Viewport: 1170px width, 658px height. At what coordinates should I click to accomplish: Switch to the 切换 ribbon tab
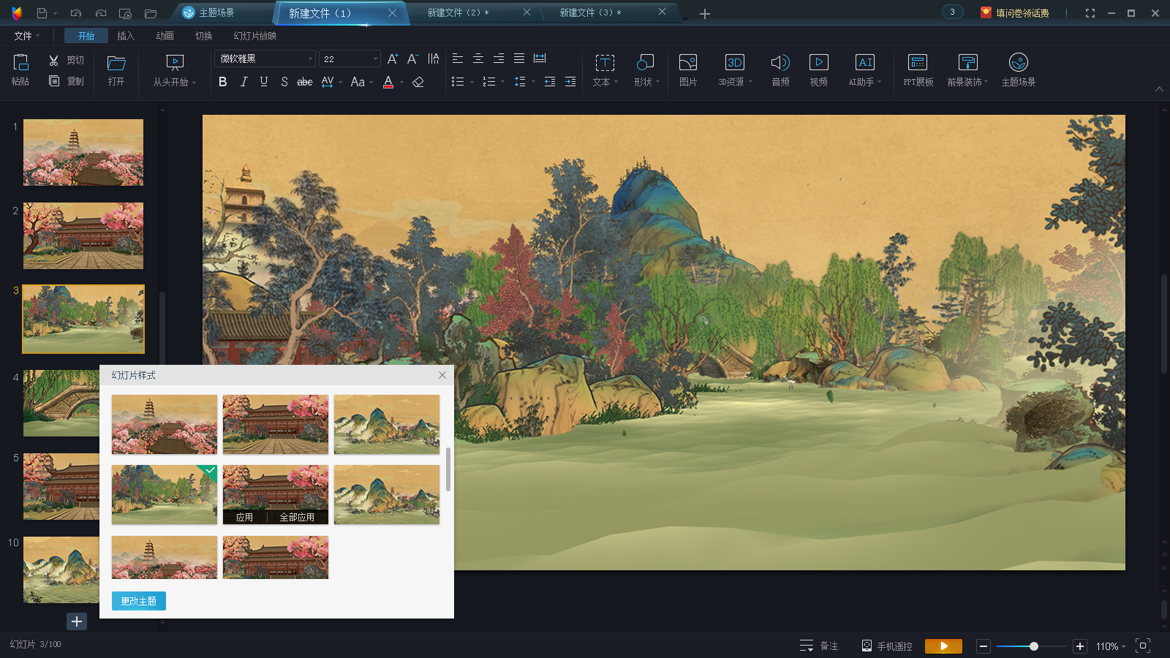click(203, 36)
